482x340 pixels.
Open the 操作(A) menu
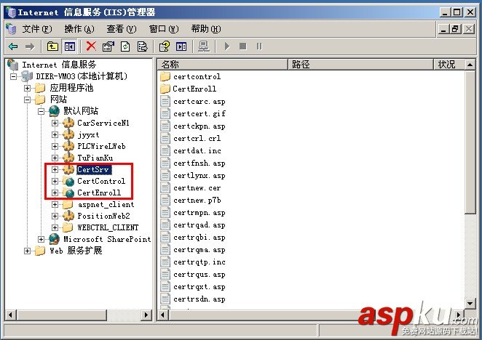click(x=79, y=29)
